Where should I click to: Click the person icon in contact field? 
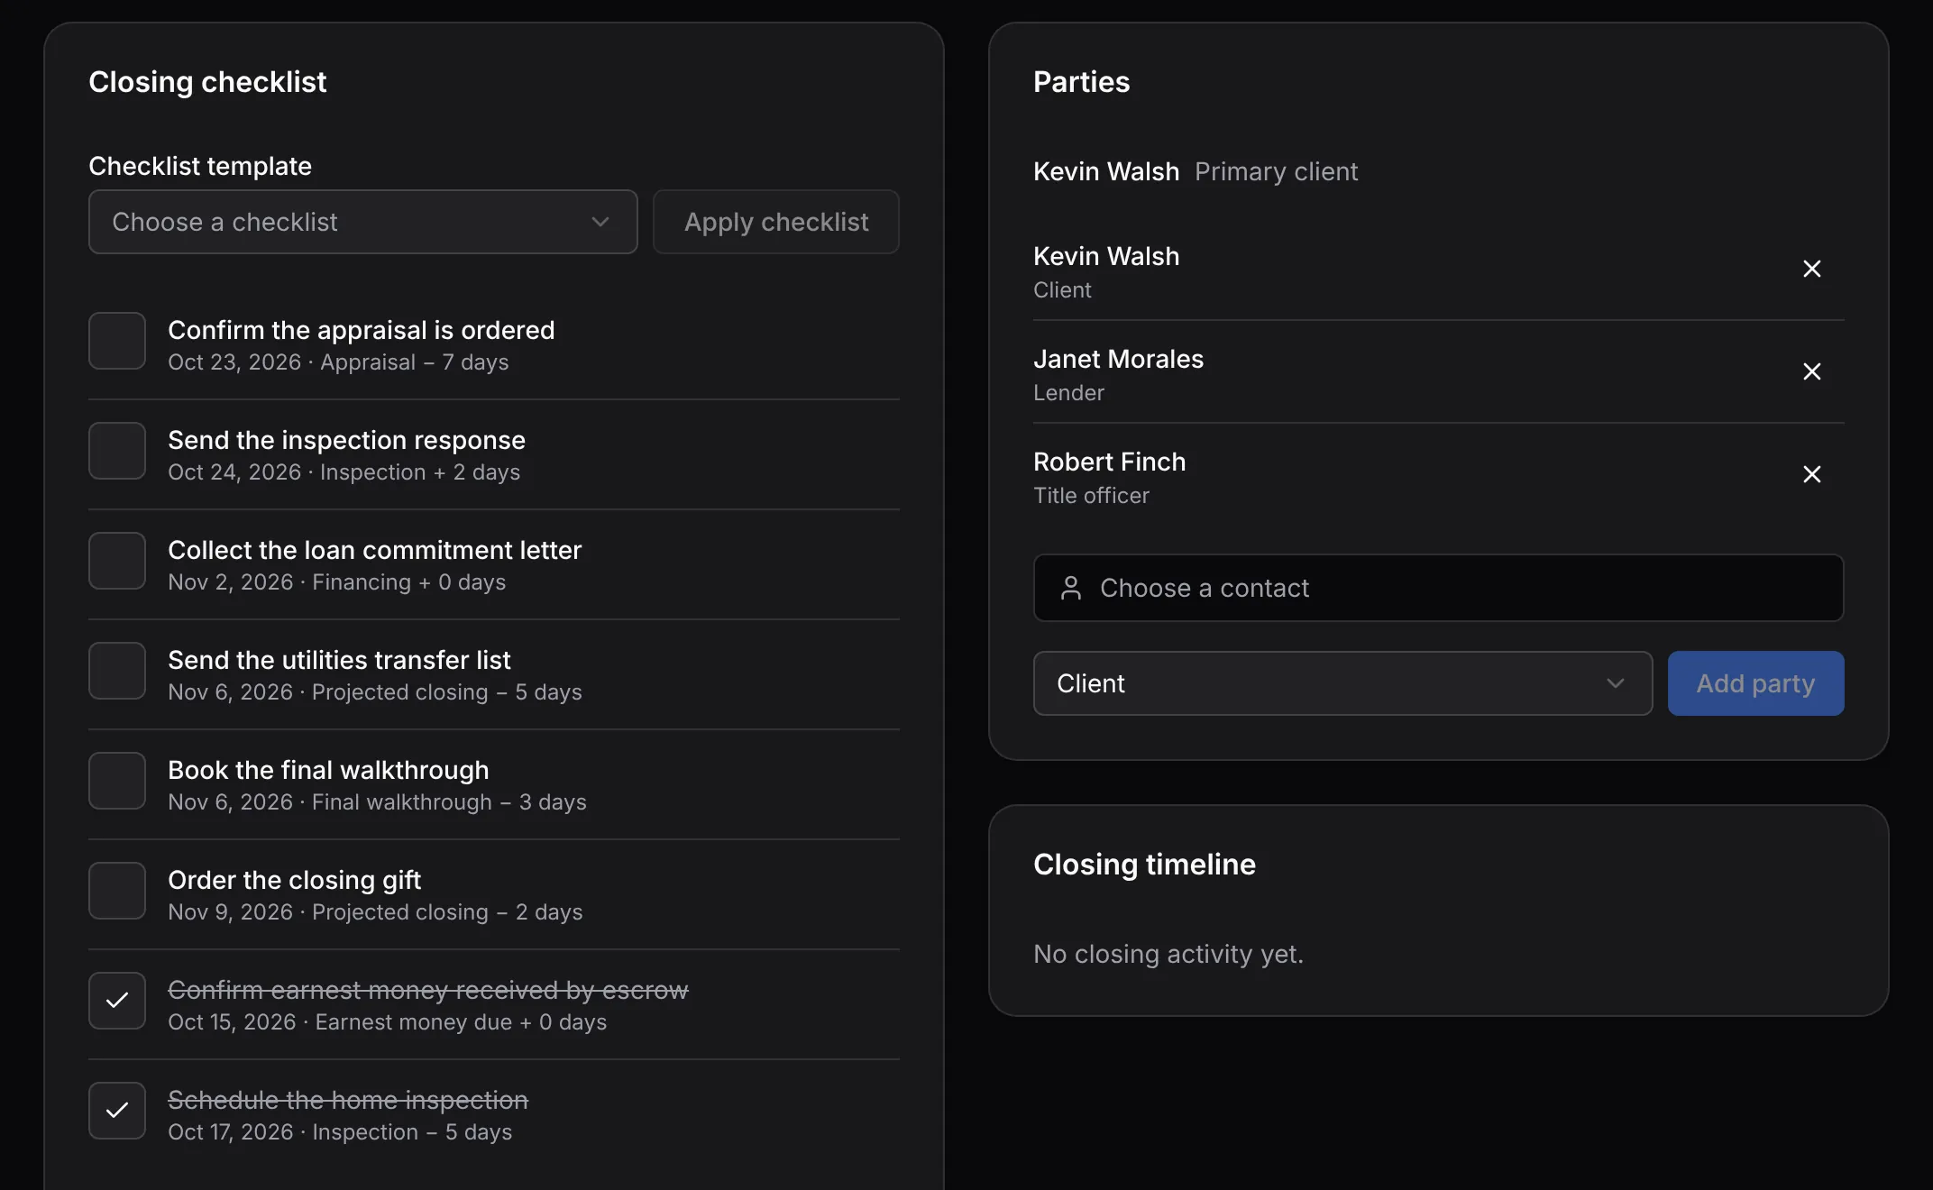coord(1070,588)
